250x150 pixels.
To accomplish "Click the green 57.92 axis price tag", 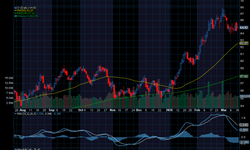I will 244,77.
